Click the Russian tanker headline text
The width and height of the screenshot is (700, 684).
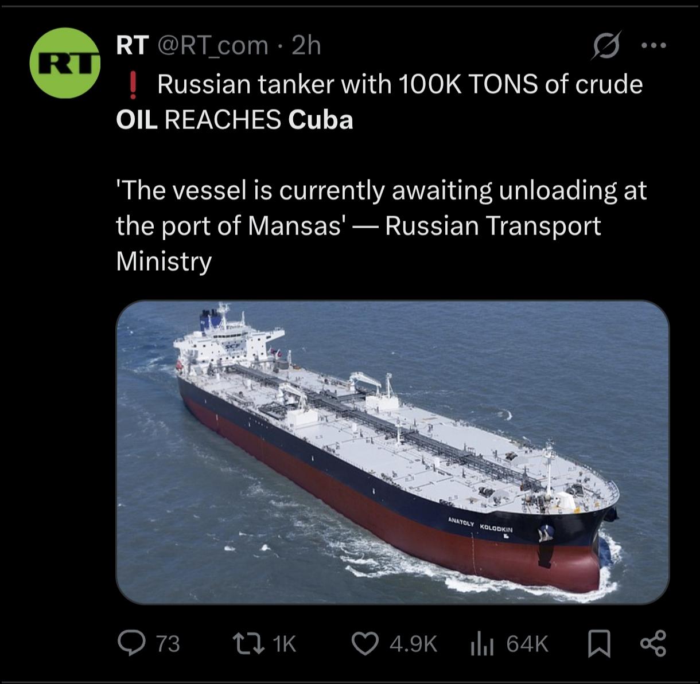[x=379, y=102]
